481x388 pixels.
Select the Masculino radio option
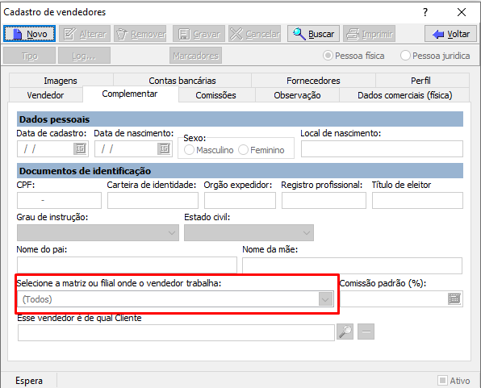click(190, 150)
